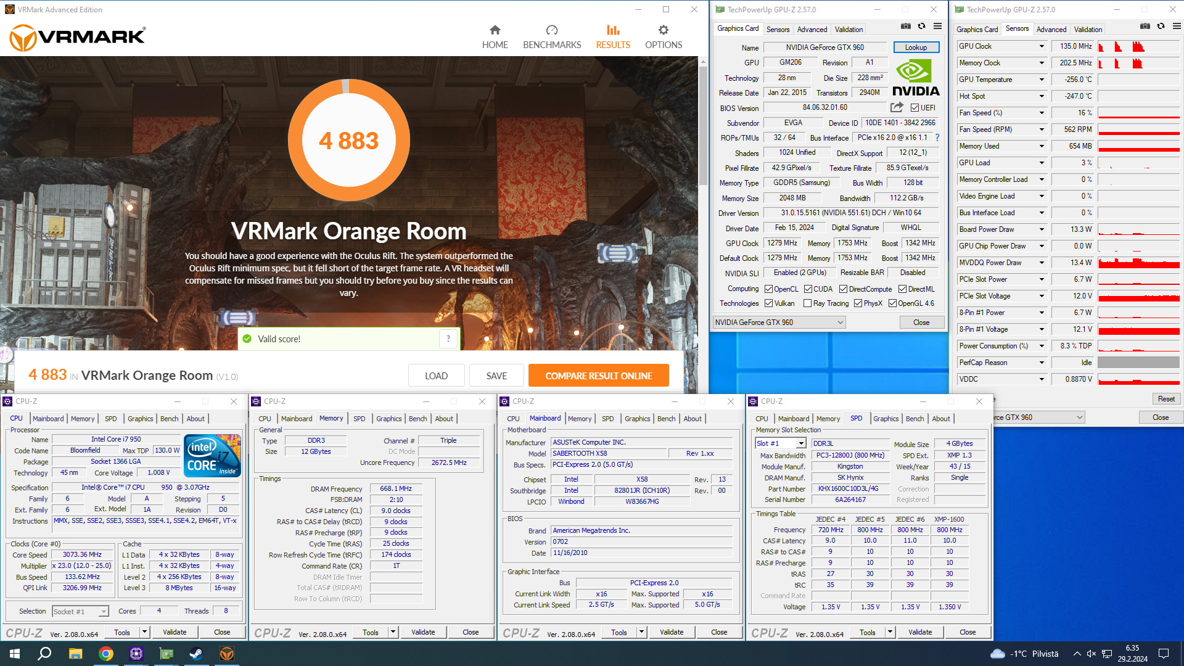
Task: Click bus interface question mark in GPU-Z
Action: coord(937,138)
